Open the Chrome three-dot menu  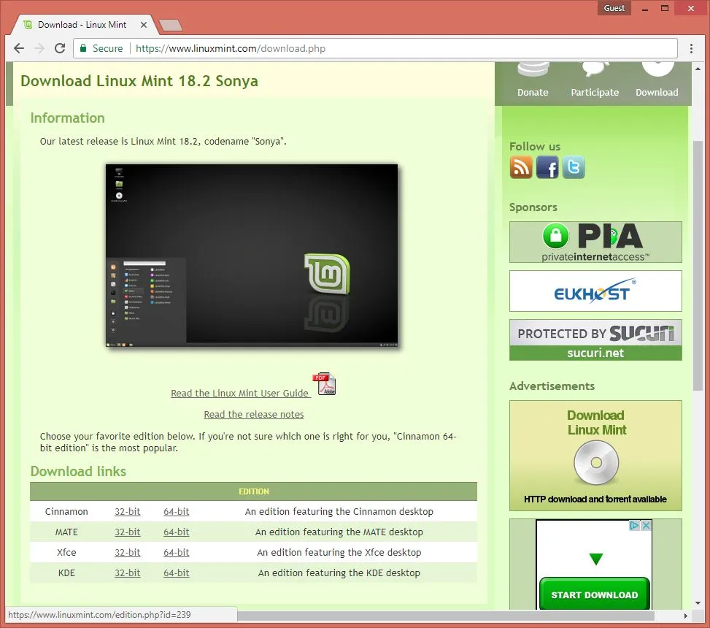coord(691,48)
